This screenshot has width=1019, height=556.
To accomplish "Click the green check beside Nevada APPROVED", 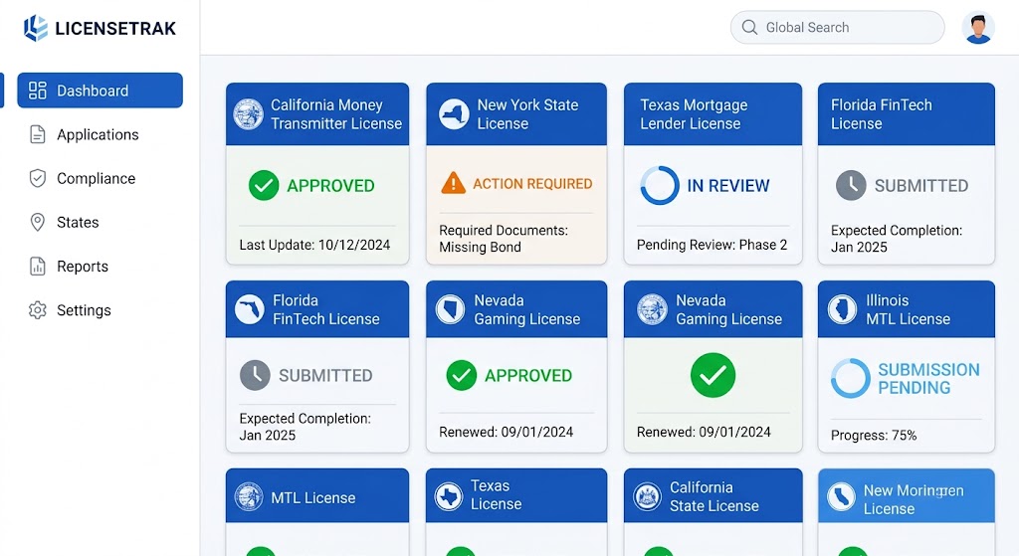I will (x=462, y=375).
